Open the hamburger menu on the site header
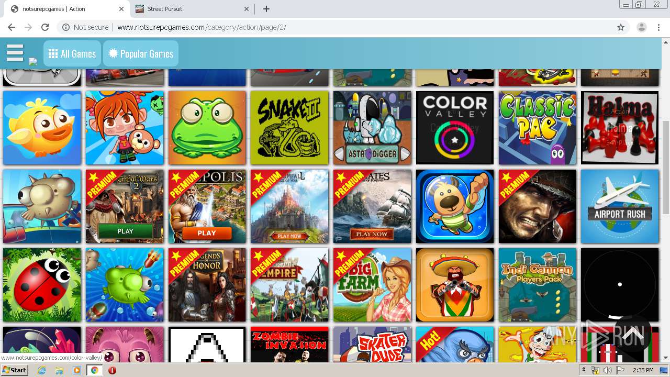670x377 pixels. coord(15,53)
